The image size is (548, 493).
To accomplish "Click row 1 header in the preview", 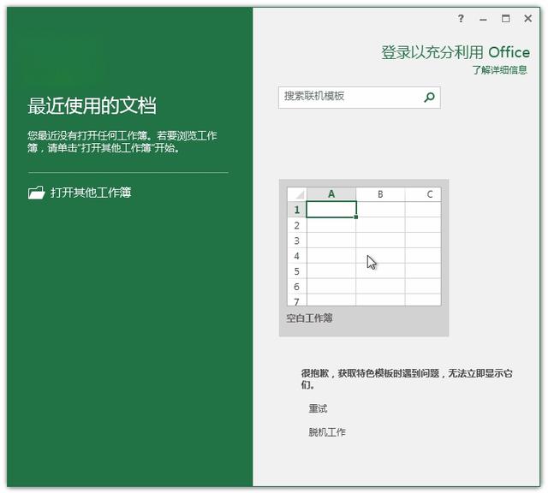I will coord(297,210).
